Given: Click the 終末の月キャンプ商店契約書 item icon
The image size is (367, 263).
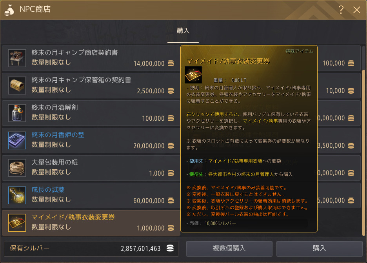Looking at the screenshot, I should coord(17,58).
